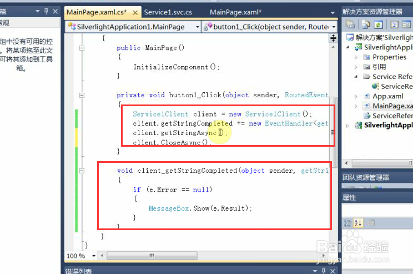Expand the 引用 references node
Screen dimensions: 413x274
tap(356, 67)
